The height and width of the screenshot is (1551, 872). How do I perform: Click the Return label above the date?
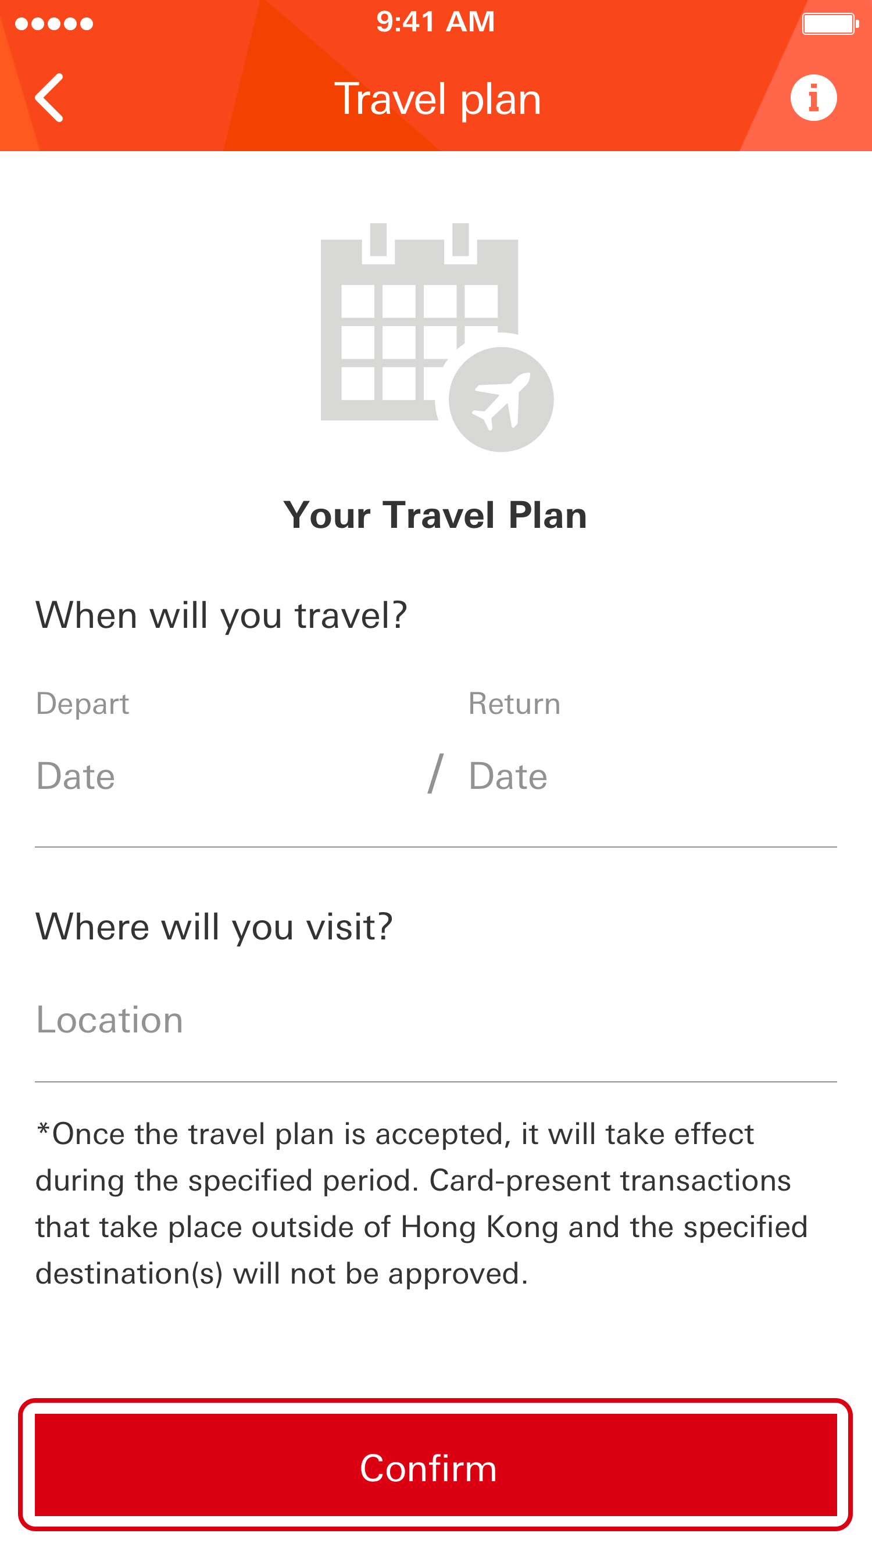click(x=514, y=703)
